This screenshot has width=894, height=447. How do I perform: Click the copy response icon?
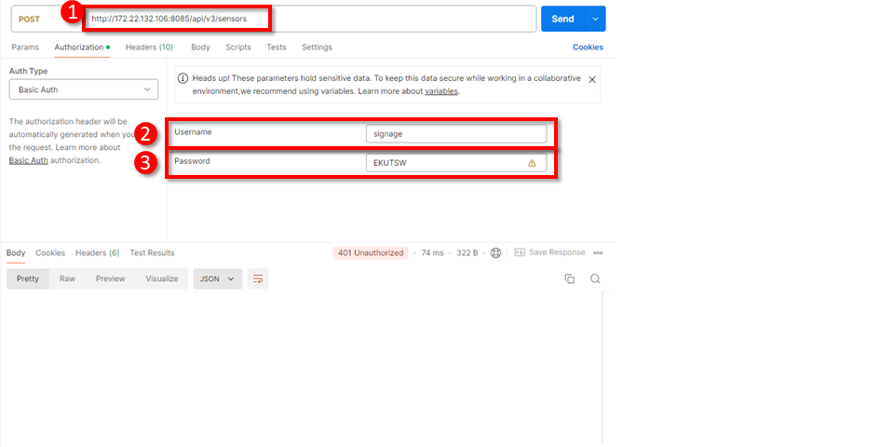pos(569,278)
